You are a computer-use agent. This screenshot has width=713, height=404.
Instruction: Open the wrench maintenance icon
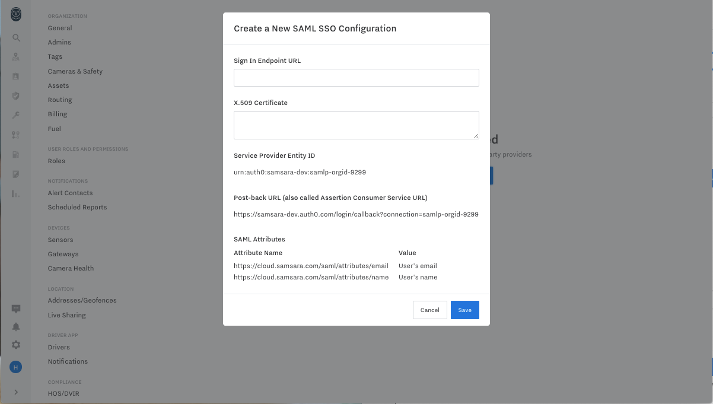16,115
